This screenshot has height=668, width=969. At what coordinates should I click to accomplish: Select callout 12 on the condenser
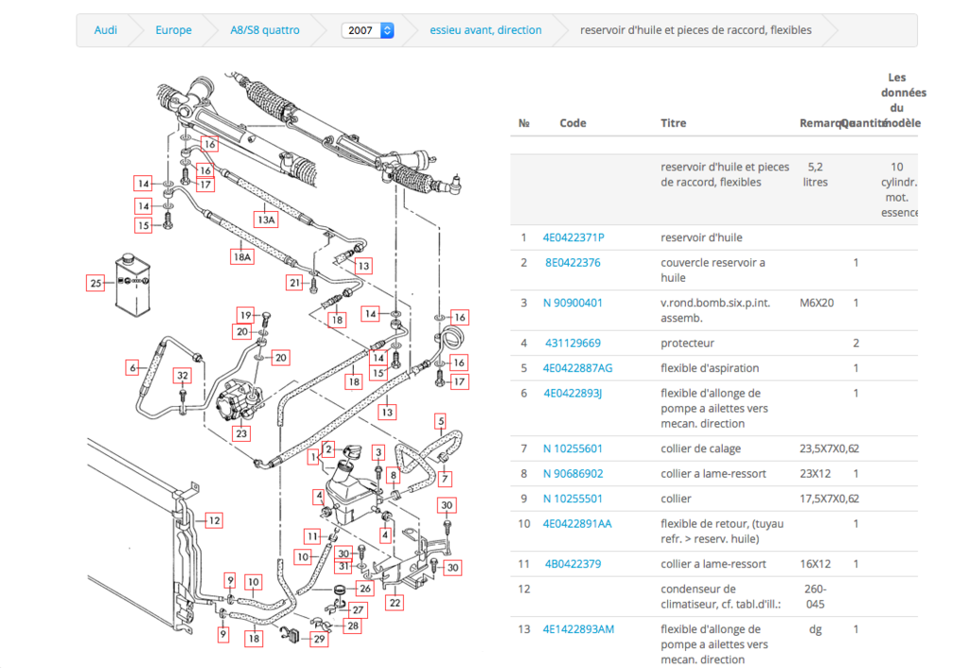click(x=215, y=519)
